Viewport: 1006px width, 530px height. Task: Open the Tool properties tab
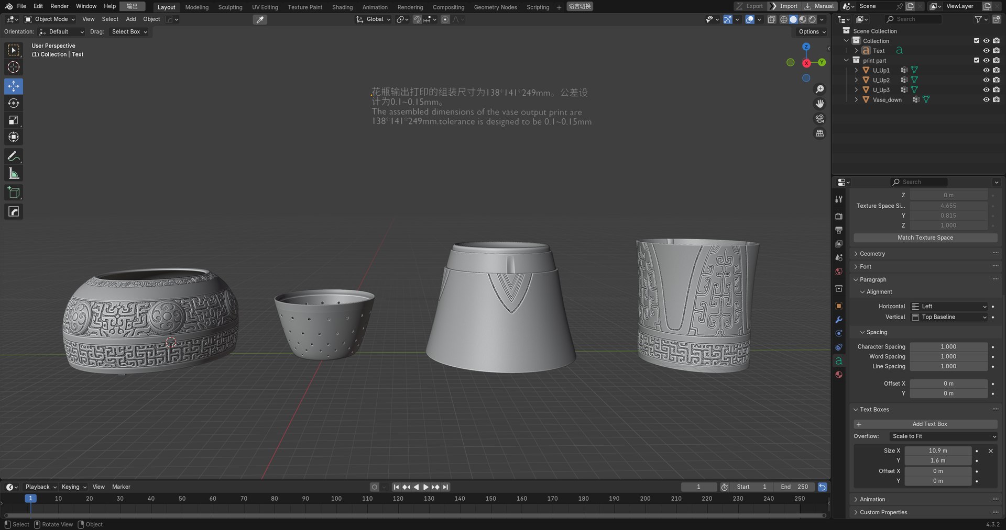[x=839, y=199]
